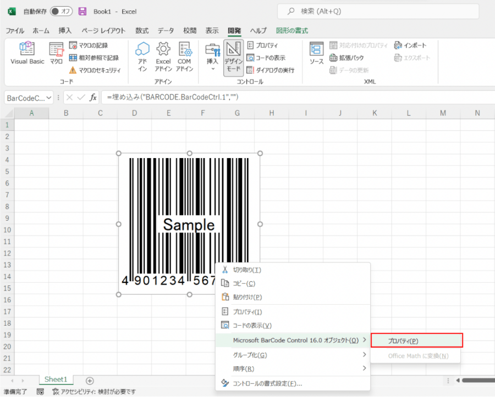This screenshot has height=397, width=495.
Task: Toggle 自動保存 switch
Action: [x=61, y=12]
